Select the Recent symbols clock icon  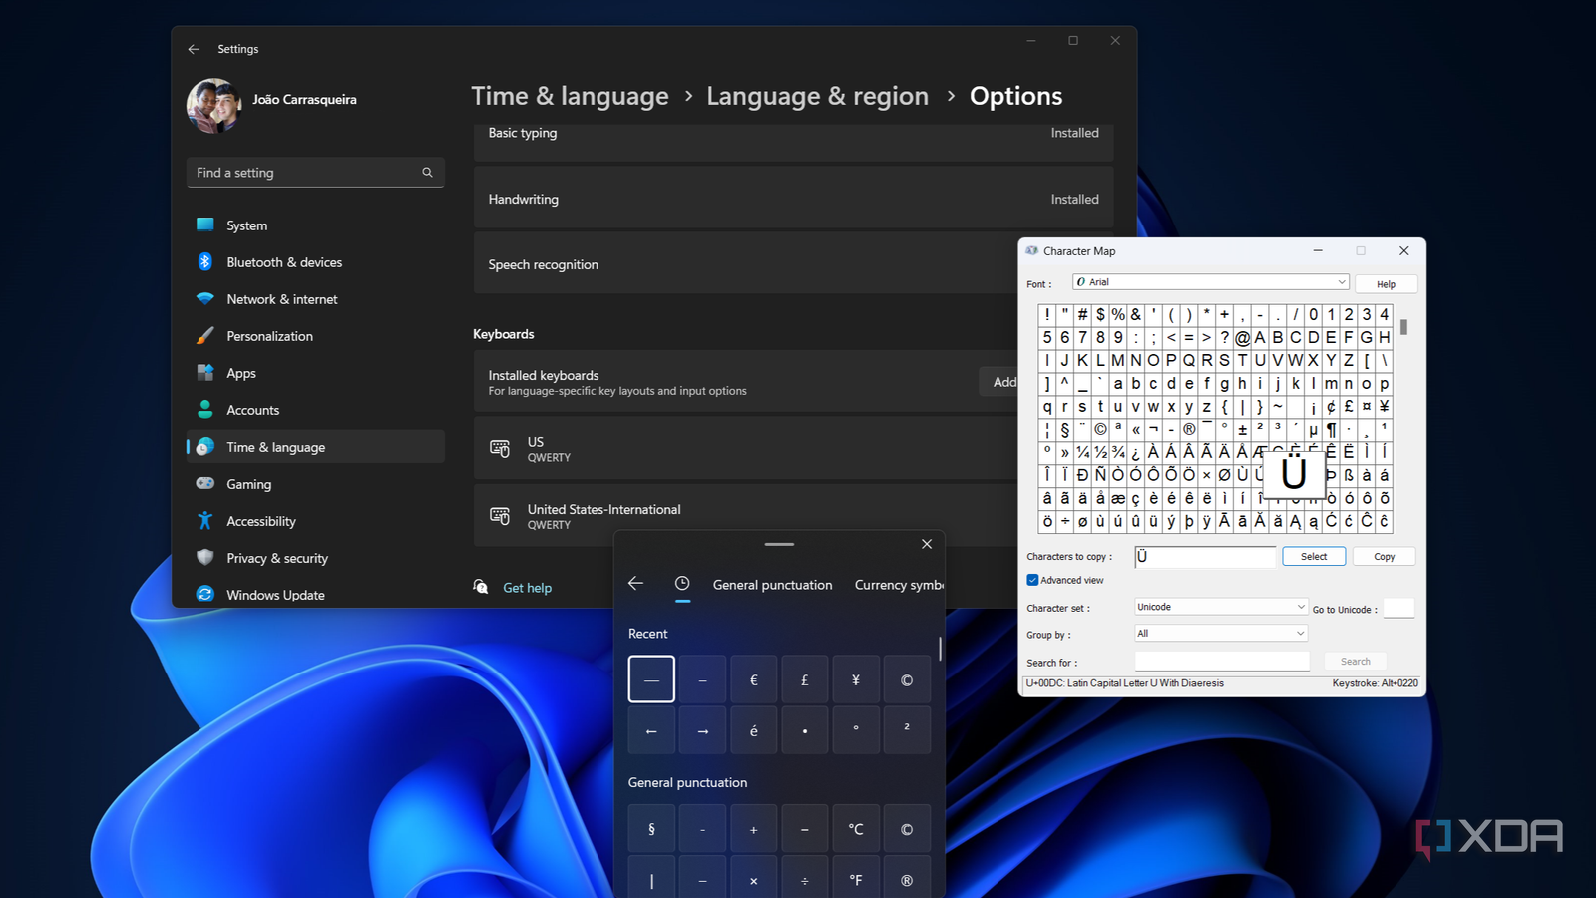tap(682, 584)
